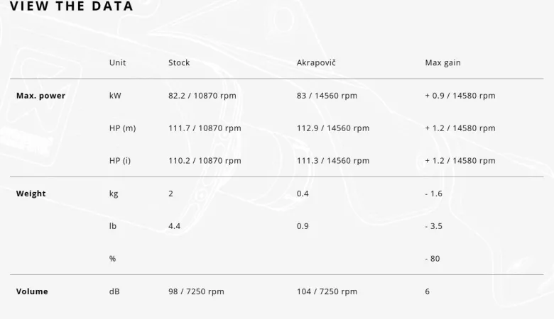Viewport: 554px width, 319px height.
Task: Select the Volume row label
Action: pyautogui.click(x=32, y=291)
